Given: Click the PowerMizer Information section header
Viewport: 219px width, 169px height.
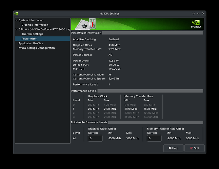Looking at the screenshot, I should click(x=86, y=33).
